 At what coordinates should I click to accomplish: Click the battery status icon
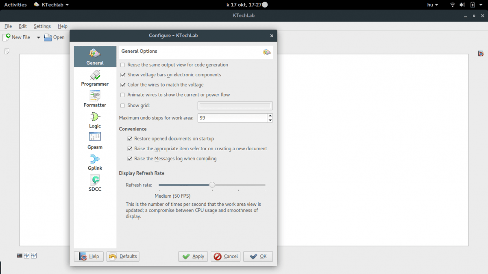click(473, 5)
